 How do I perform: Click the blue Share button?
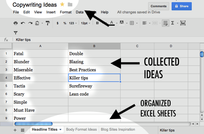coord(181,6)
